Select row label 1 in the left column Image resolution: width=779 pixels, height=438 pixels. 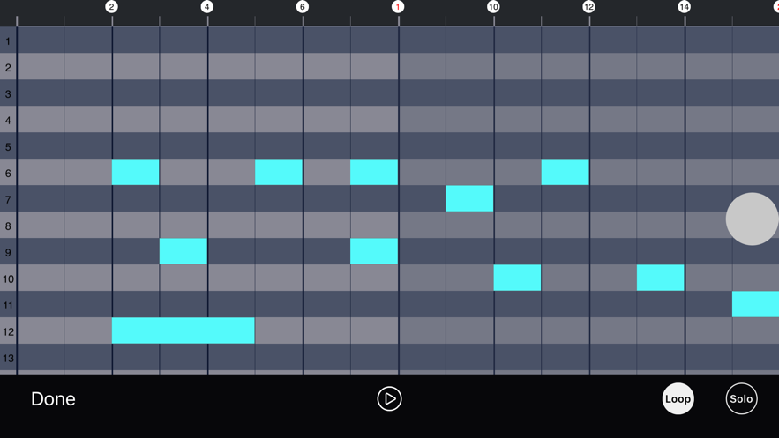click(8, 41)
